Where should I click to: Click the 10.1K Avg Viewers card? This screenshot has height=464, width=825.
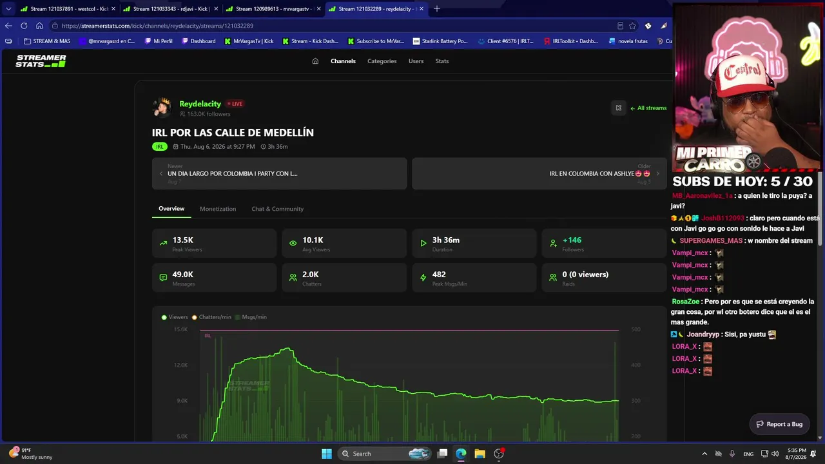coord(344,244)
